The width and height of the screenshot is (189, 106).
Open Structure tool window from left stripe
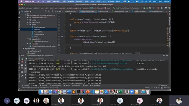tap(19, 26)
